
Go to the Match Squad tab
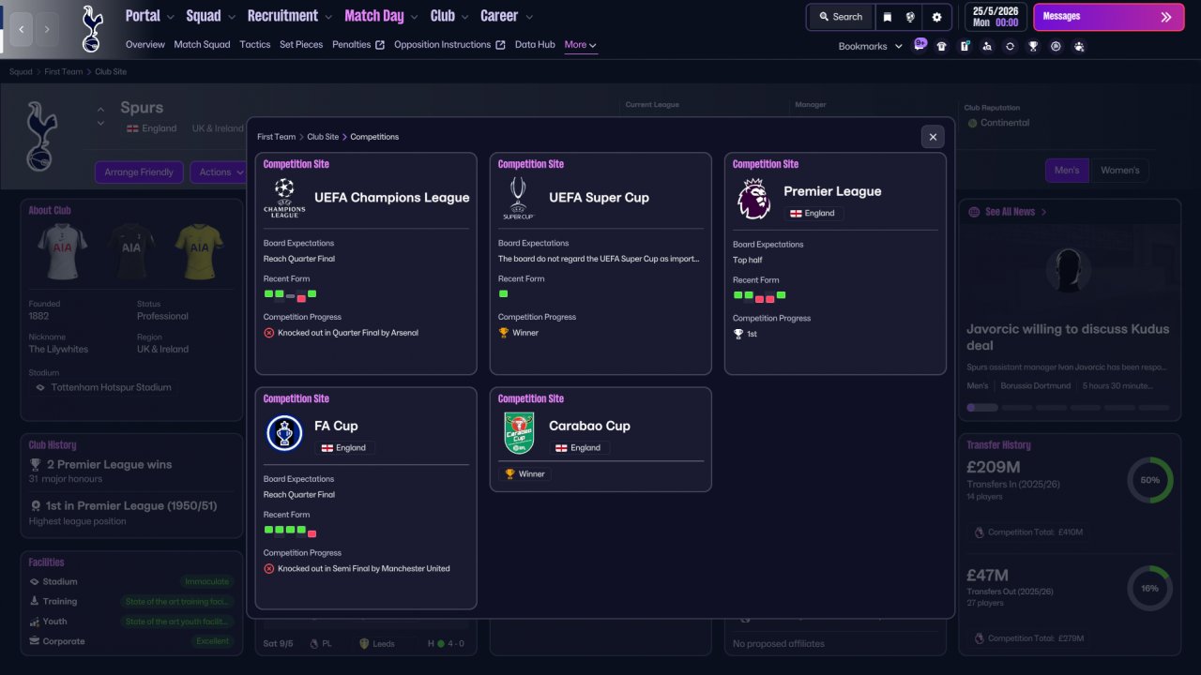tap(202, 45)
